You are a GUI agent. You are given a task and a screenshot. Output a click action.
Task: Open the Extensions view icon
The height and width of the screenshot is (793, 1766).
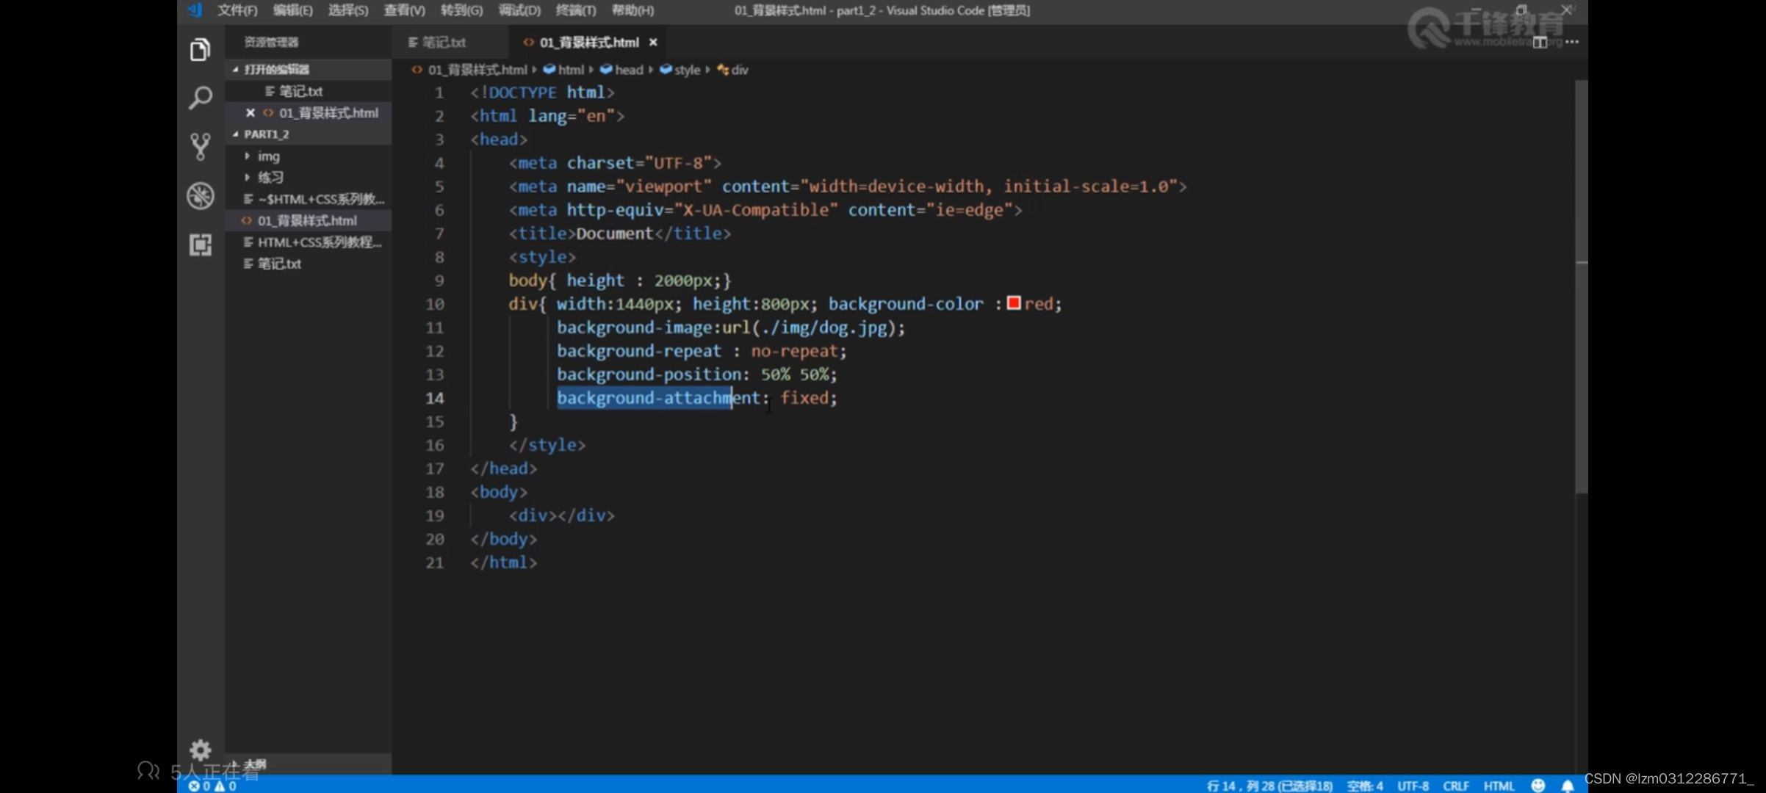(x=200, y=245)
